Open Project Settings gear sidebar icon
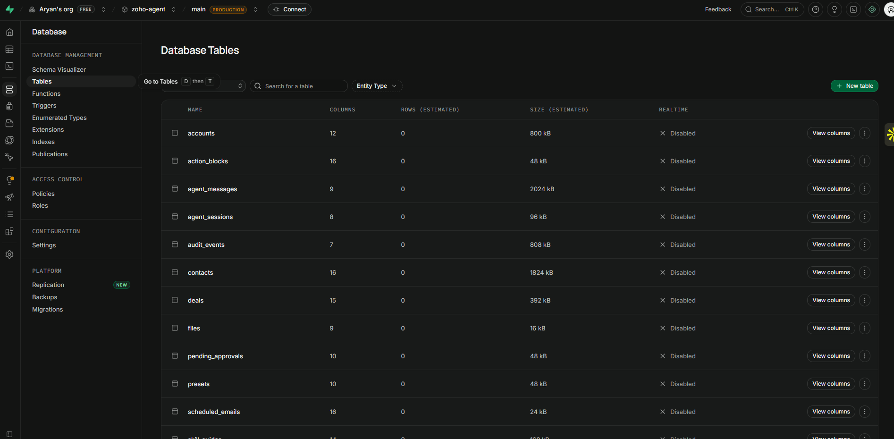This screenshot has width=894, height=439. [x=9, y=254]
